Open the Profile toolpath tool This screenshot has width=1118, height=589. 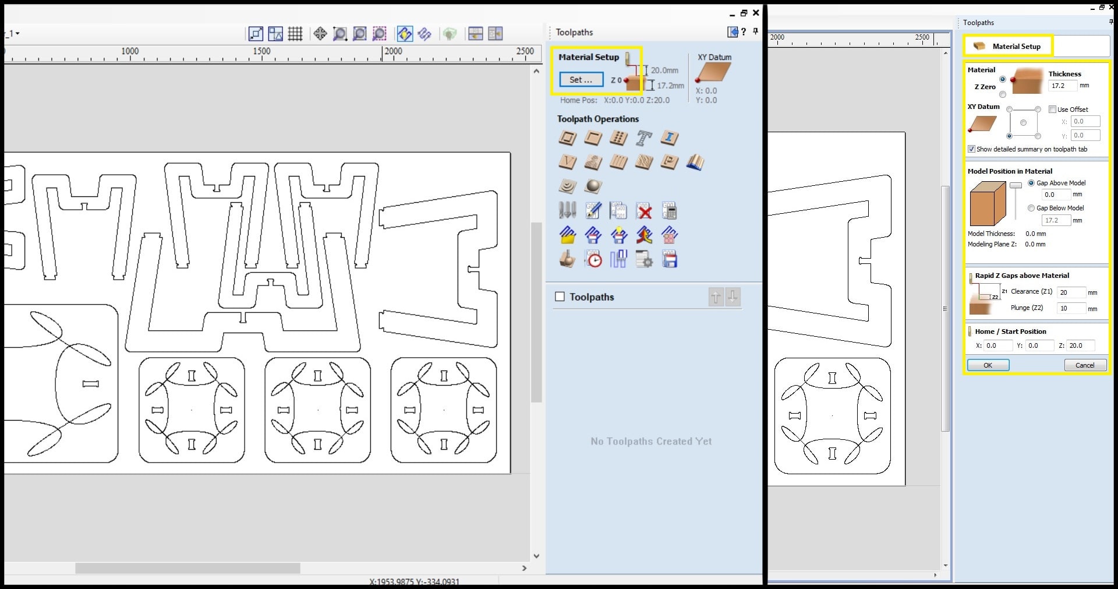pos(568,138)
